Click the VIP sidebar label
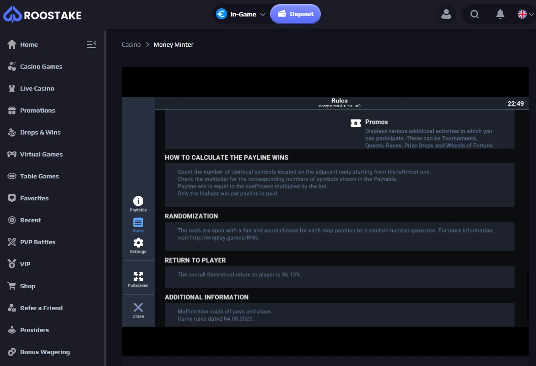This screenshot has height=366, width=536. click(25, 264)
